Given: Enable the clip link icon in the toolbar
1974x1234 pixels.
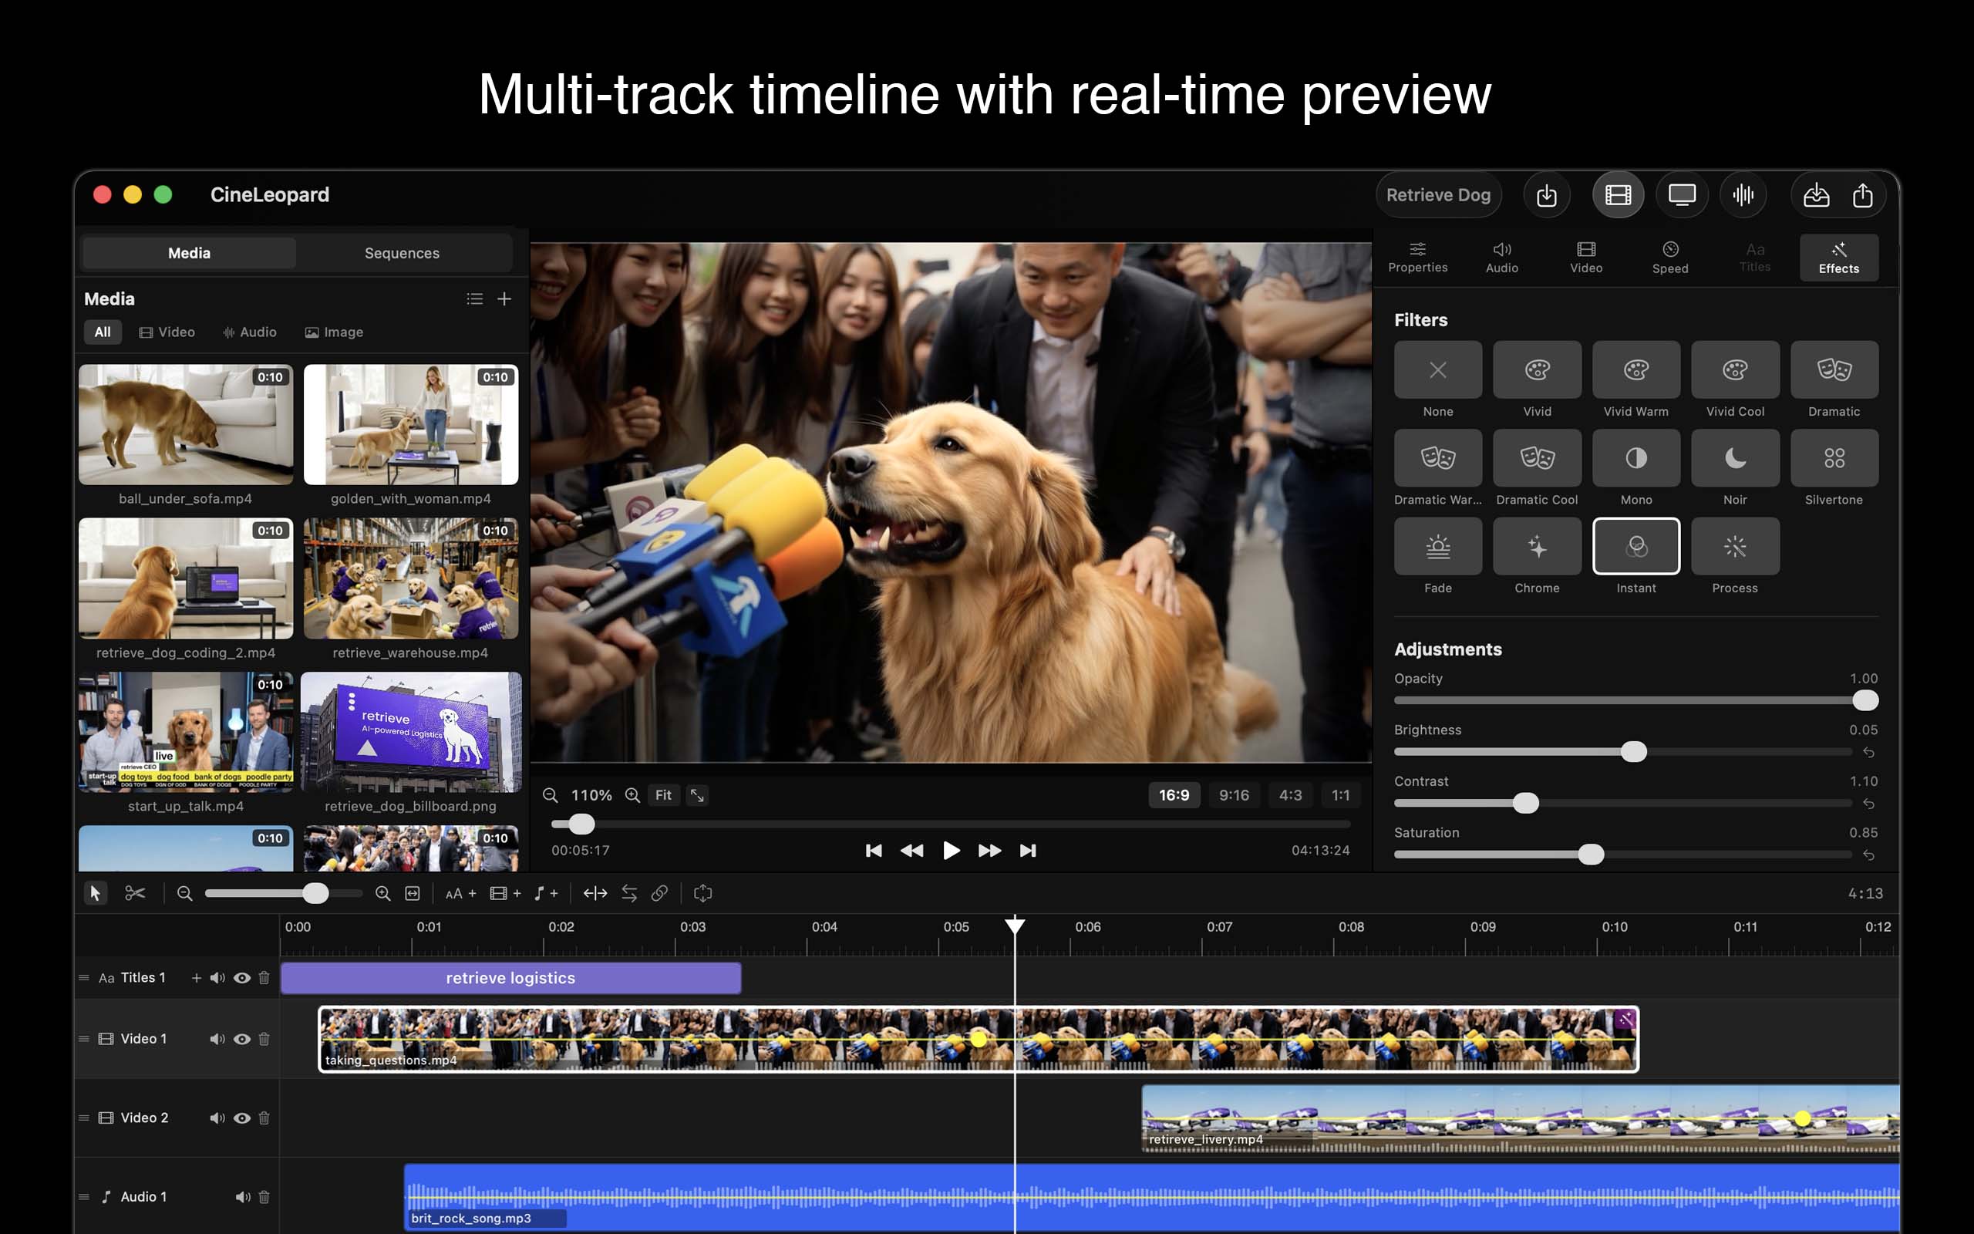Looking at the screenshot, I should point(660,892).
